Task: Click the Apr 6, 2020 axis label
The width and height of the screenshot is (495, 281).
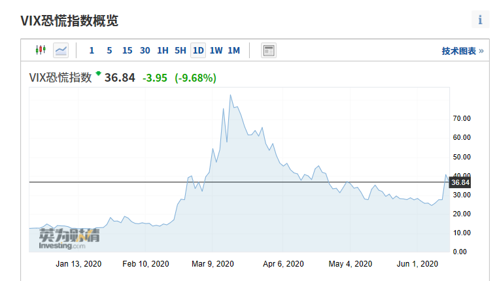Action: 283,264
